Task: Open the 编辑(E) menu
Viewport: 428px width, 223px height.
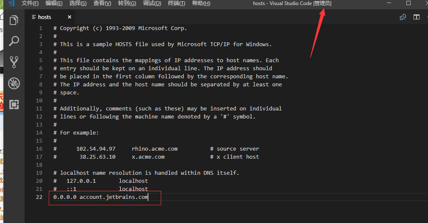Action: tap(54, 3)
